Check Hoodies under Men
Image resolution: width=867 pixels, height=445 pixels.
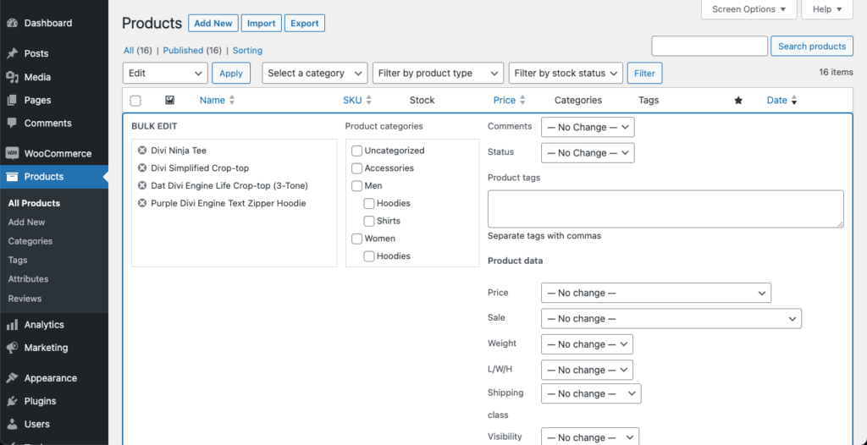[x=369, y=203]
